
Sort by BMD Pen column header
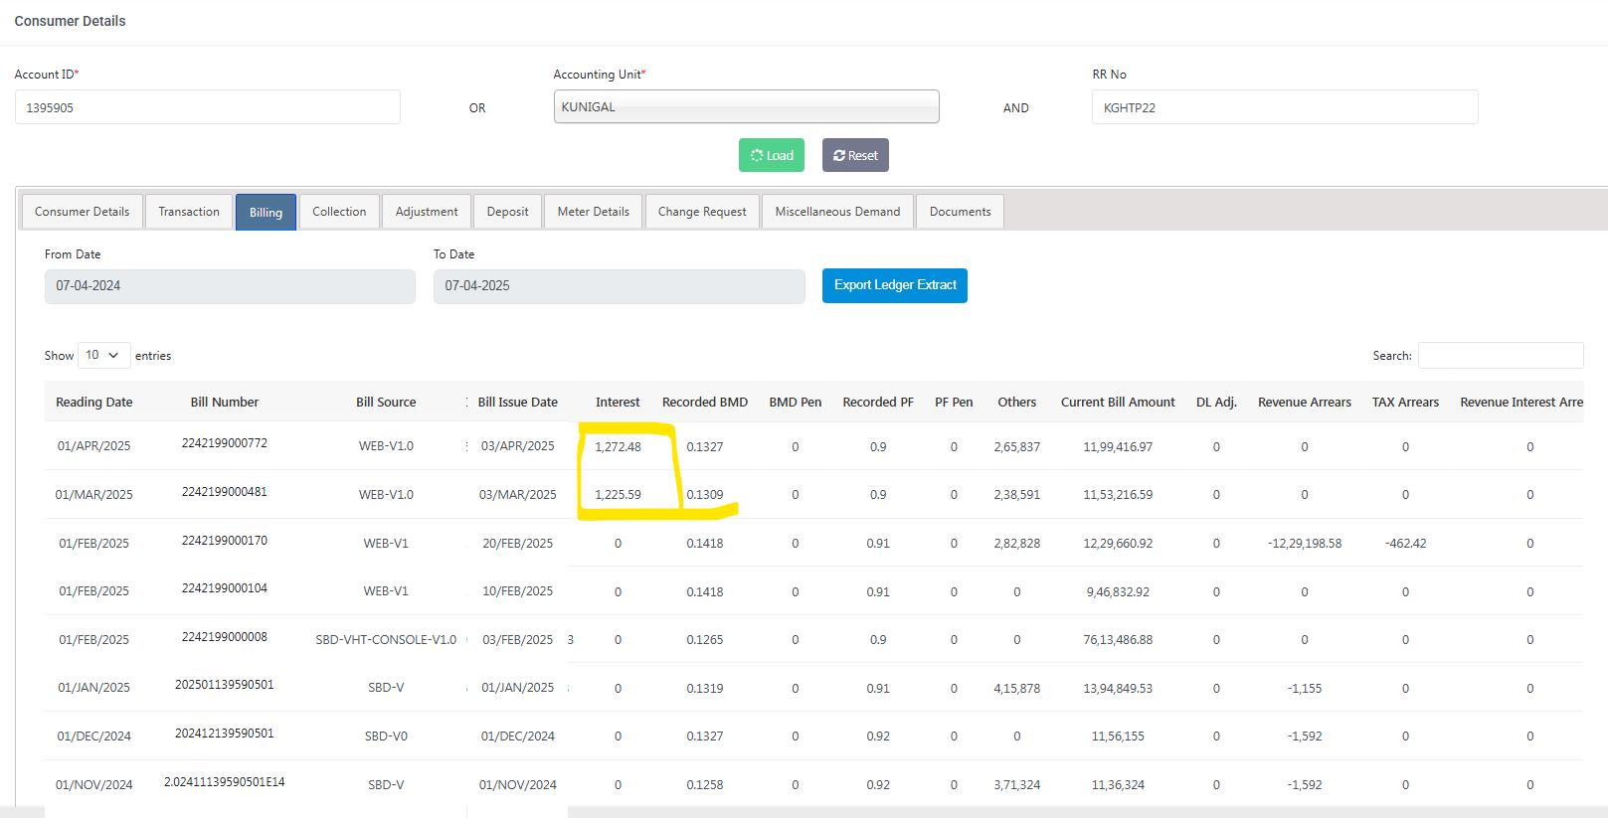[796, 403]
